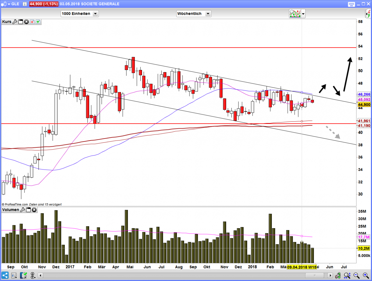Viewport: 372px width, 281px height.
Task: Open the GLE instrument info icon
Action: (25, 4)
